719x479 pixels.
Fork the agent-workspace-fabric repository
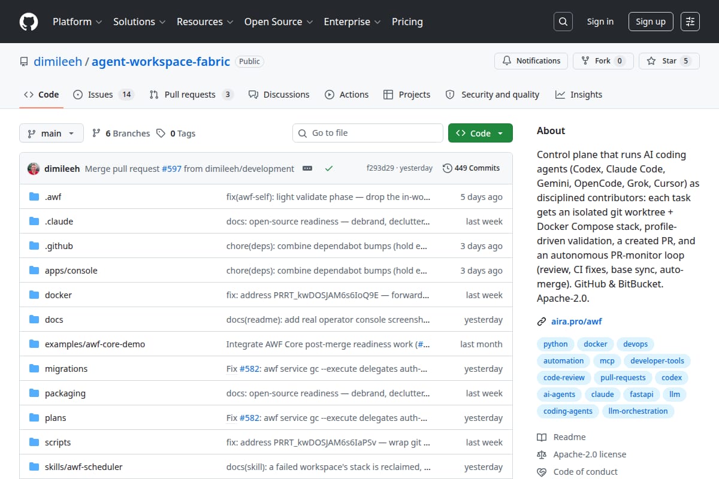tap(603, 61)
